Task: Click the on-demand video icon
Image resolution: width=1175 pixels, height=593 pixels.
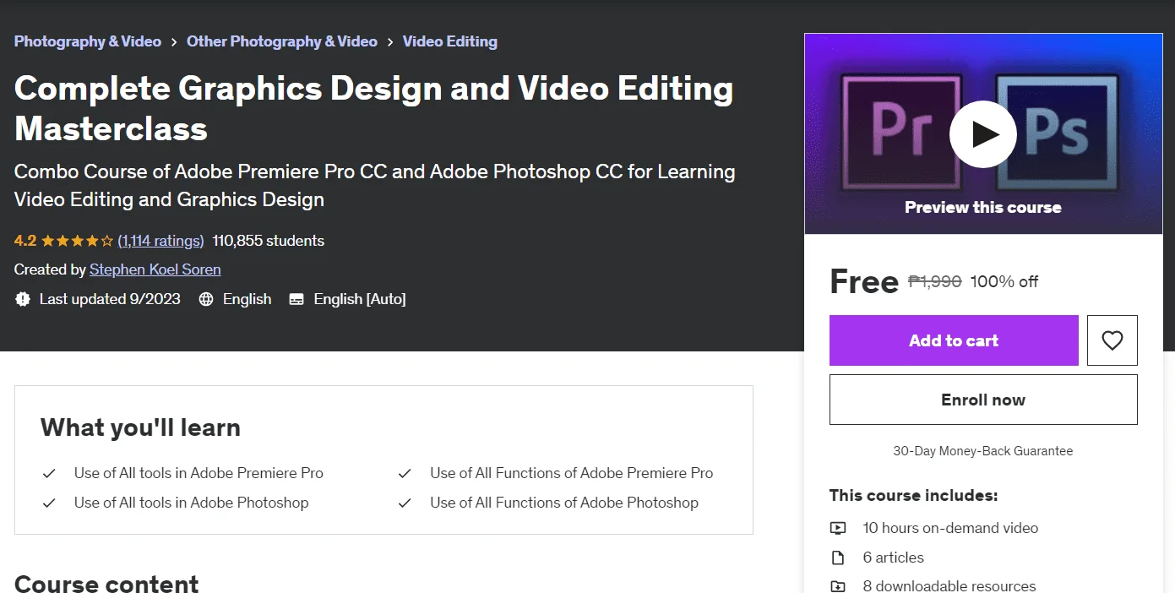Action: pos(838,528)
